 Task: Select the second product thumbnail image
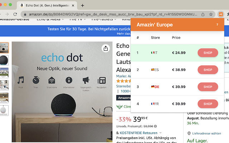(x=4, y=59)
